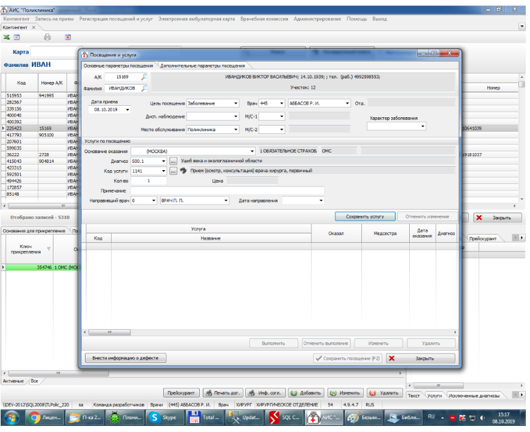Open the 'Библи...' taskbar item
The height and width of the screenshot is (432, 530).
pyautogui.click(x=404, y=418)
